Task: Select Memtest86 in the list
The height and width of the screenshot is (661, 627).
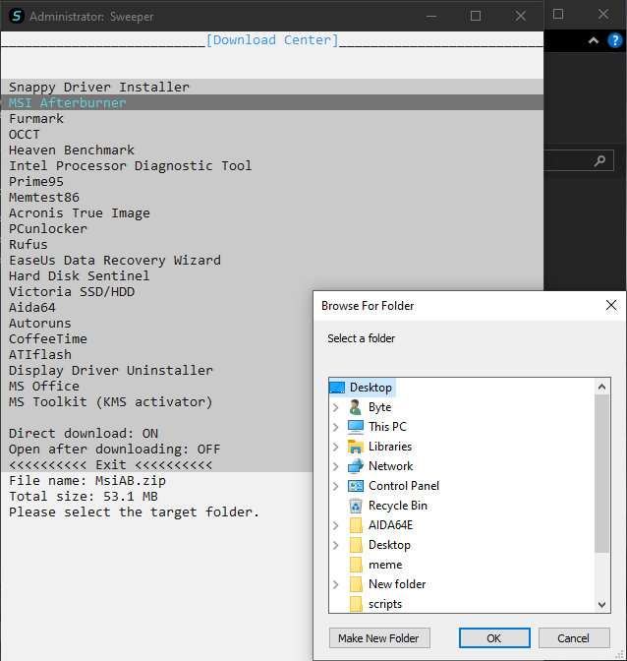Action: click(44, 198)
